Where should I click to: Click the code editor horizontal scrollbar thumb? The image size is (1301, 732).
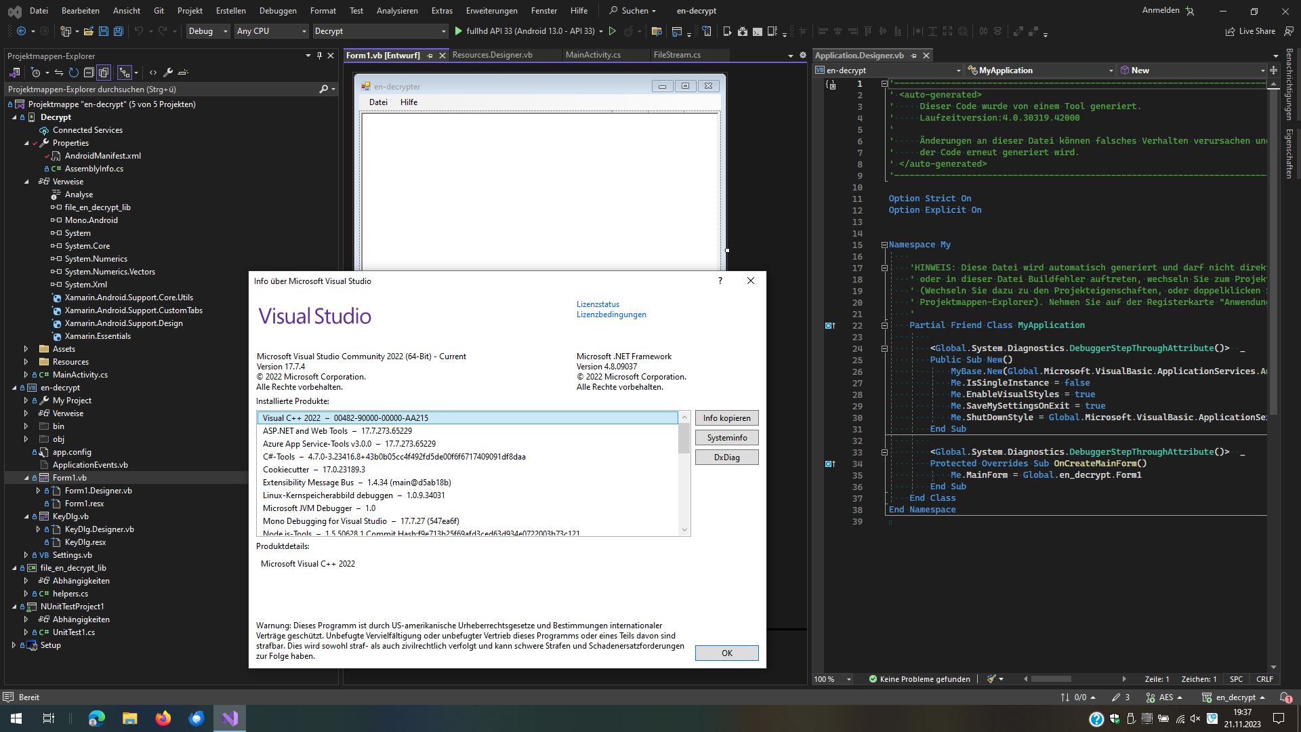pyautogui.click(x=1051, y=678)
